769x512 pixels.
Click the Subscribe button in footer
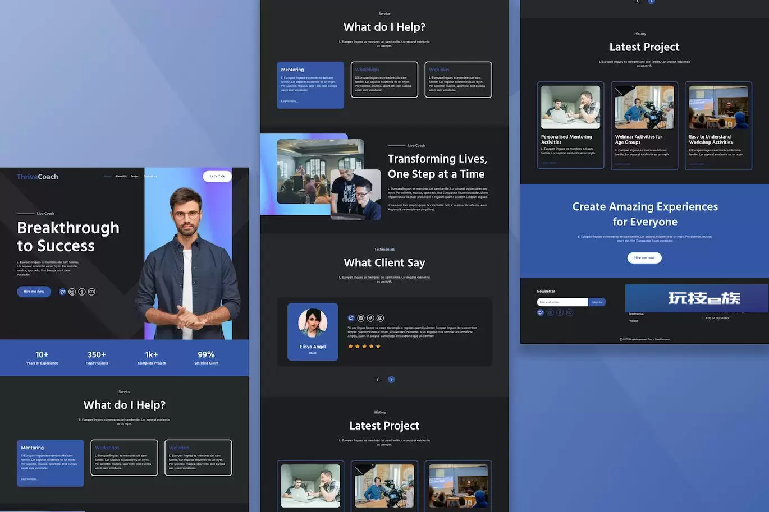[597, 302]
